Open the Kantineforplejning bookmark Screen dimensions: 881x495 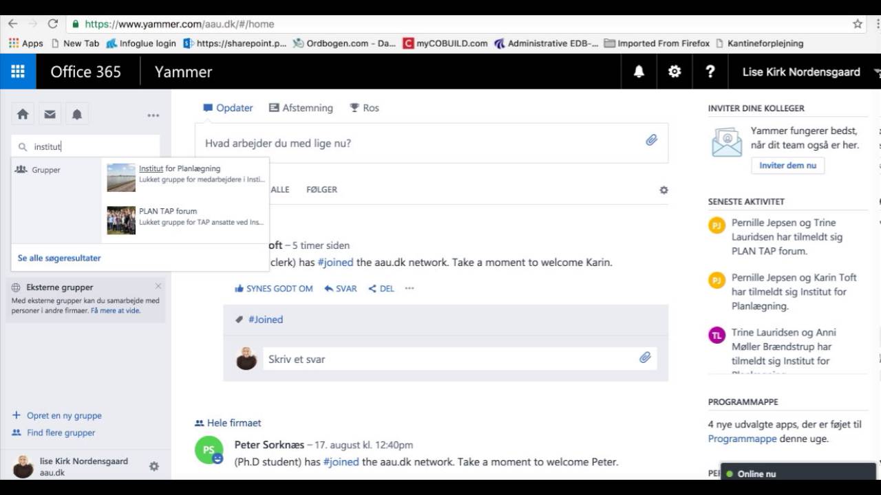click(x=759, y=43)
